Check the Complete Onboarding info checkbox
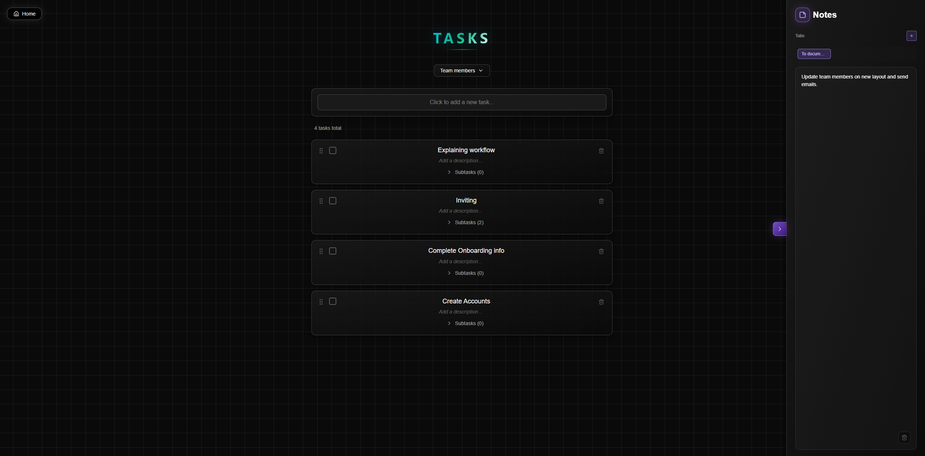 332,251
